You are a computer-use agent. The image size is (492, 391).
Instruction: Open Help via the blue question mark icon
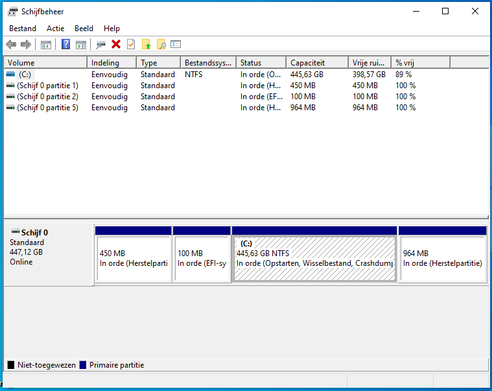(x=65, y=44)
